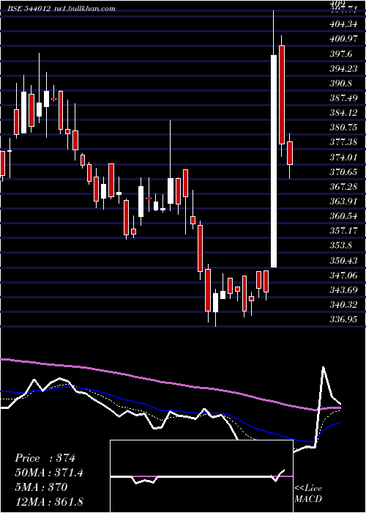Click the pink 50MA line
This screenshot has height=513, width=366.
[170, 383]
